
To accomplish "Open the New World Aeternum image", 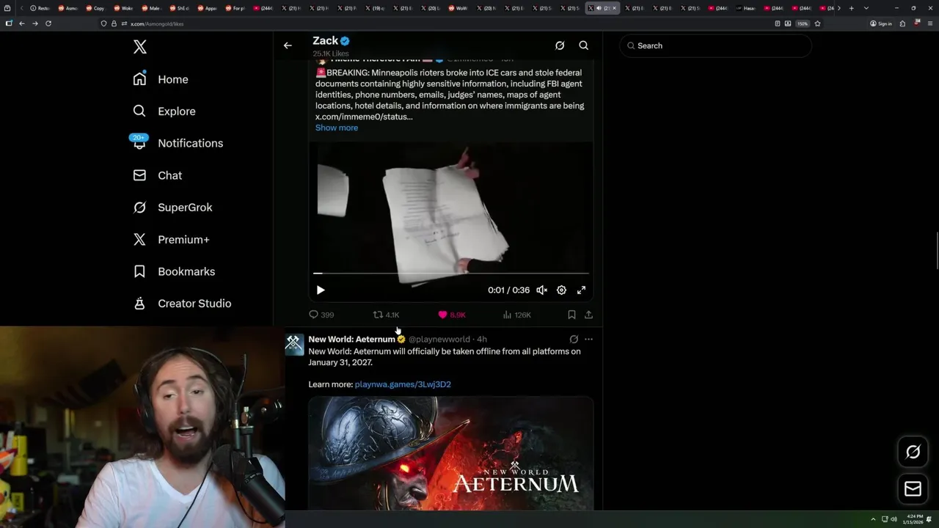I will pos(451,453).
